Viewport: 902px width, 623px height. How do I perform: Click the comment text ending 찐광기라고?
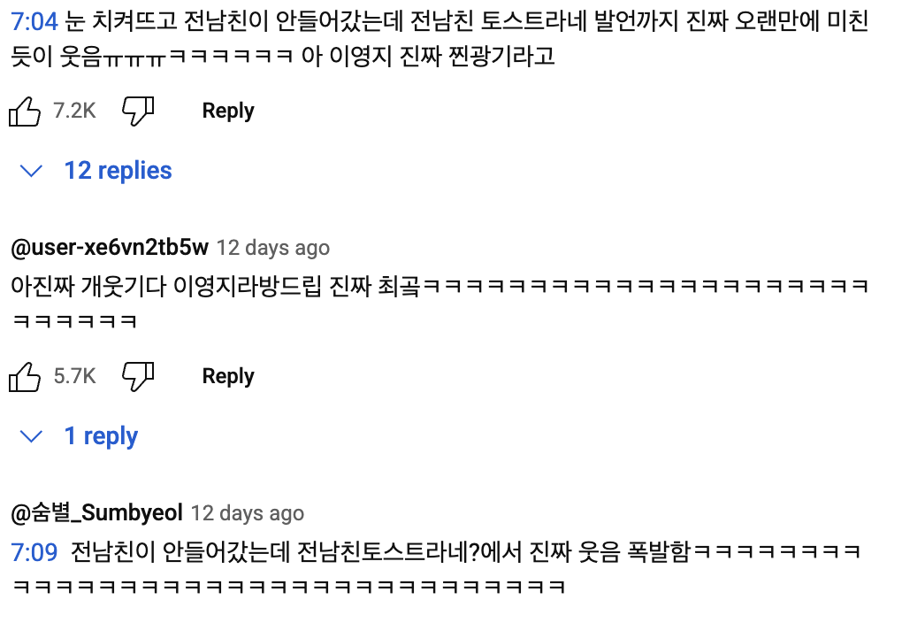click(440, 39)
